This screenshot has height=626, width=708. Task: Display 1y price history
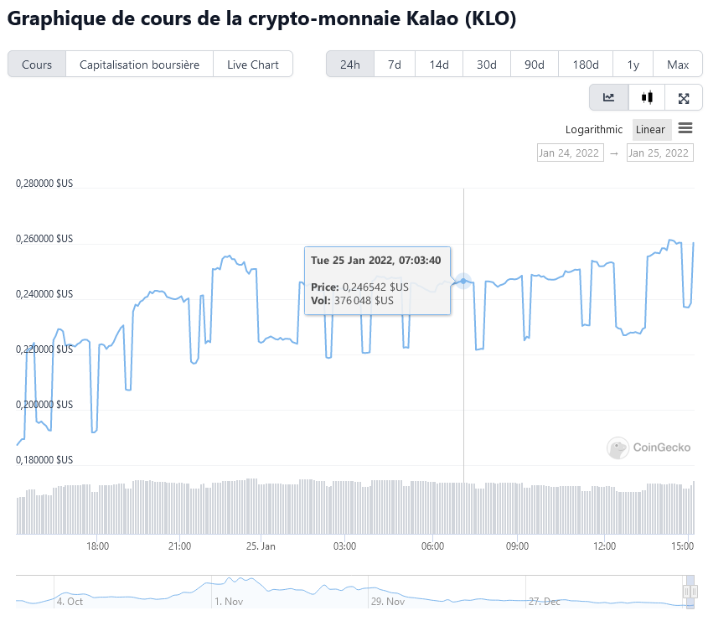(x=633, y=65)
